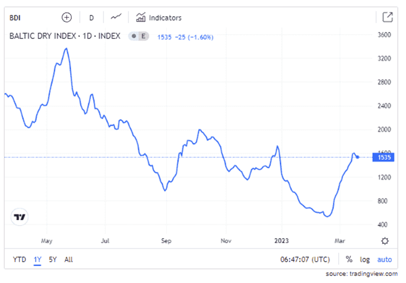Open chart settings gear icon
406x283 pixels.
pyautogui.click(x=385, y=241)
